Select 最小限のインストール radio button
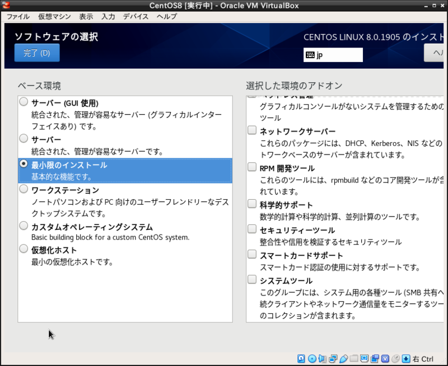The height and width of the screenshot is (366, 448). (24, 163)
